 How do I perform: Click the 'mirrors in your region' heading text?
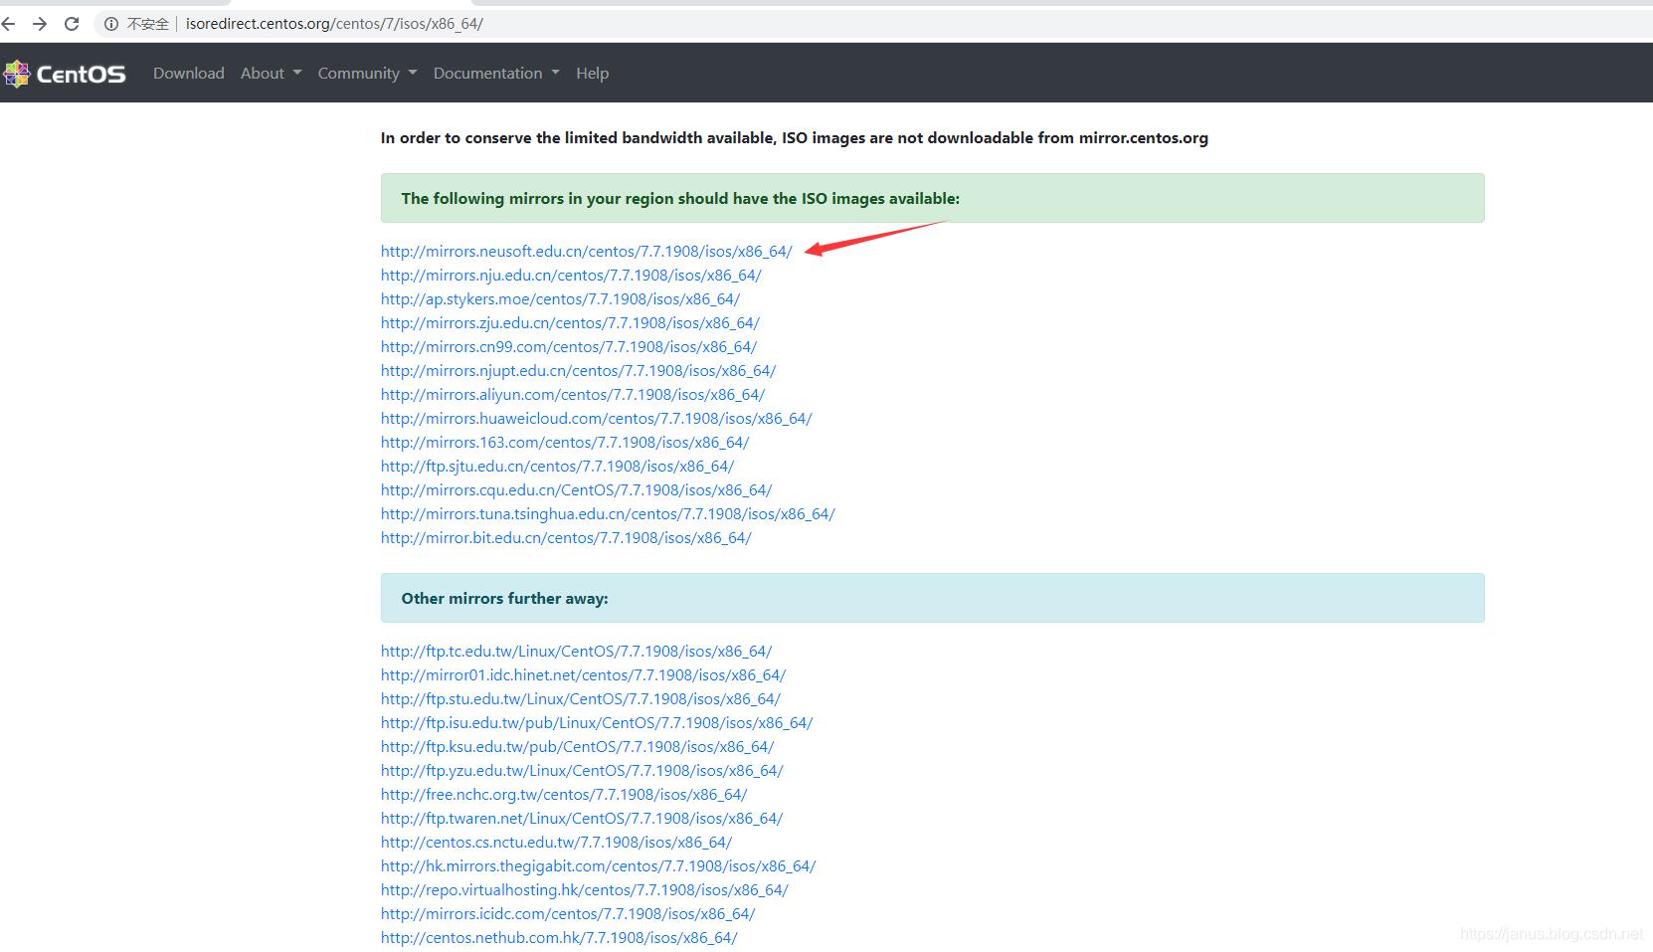pos(680,199)
